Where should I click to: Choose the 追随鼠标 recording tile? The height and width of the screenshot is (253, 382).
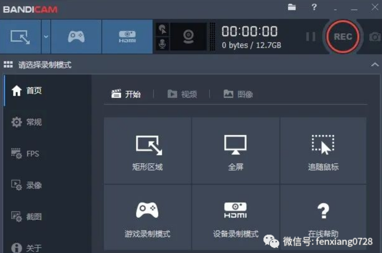tap(323, 150)
